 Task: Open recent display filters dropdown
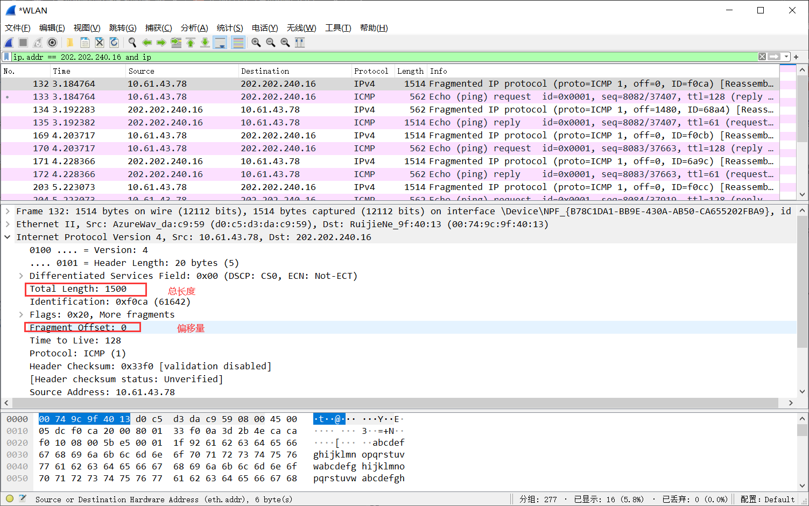tap(786, 57)
